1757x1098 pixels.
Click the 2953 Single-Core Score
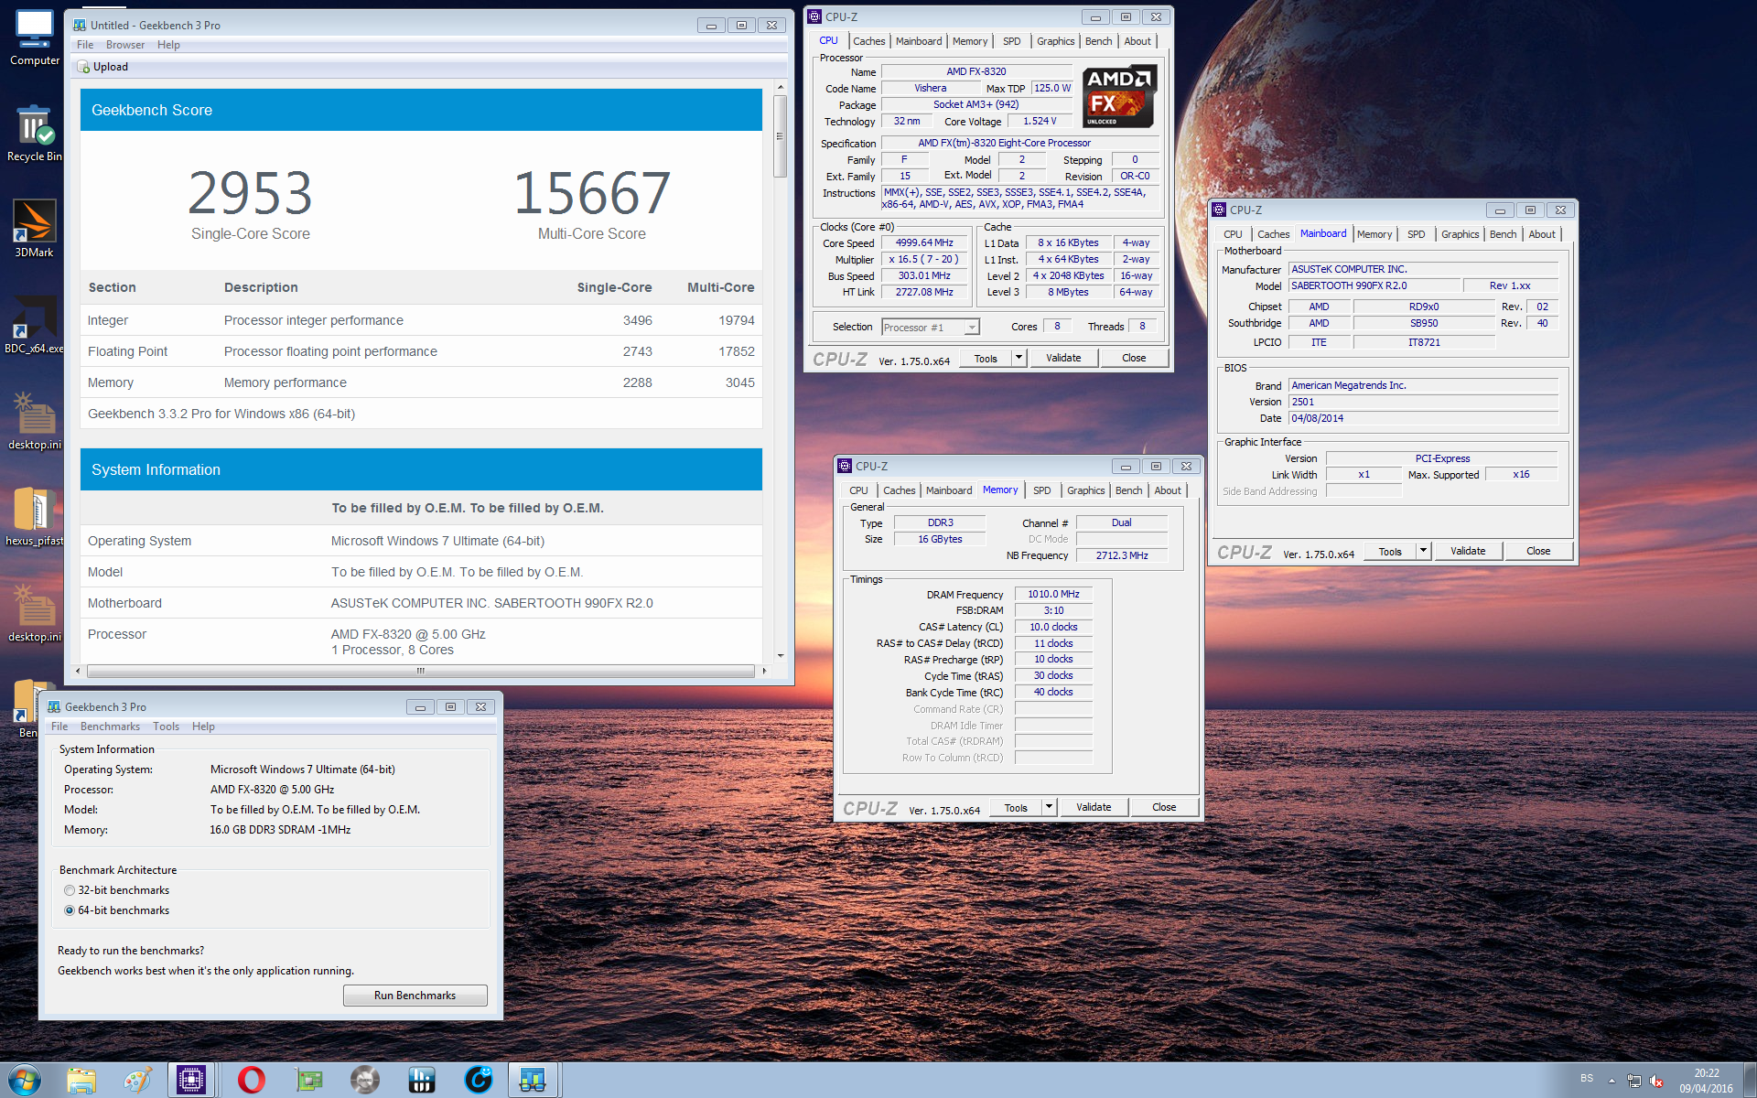point(250,193)
